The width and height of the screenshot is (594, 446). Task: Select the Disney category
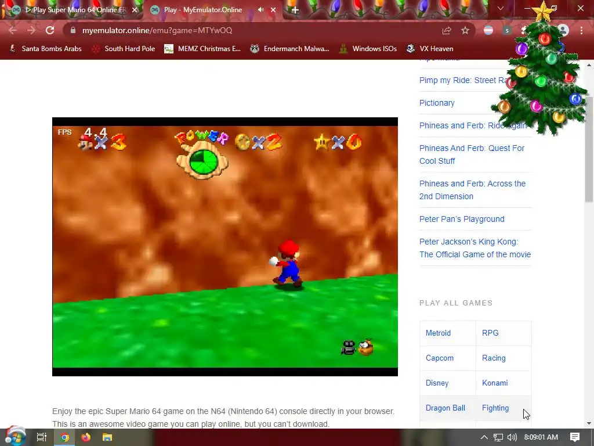click(437, 383)
